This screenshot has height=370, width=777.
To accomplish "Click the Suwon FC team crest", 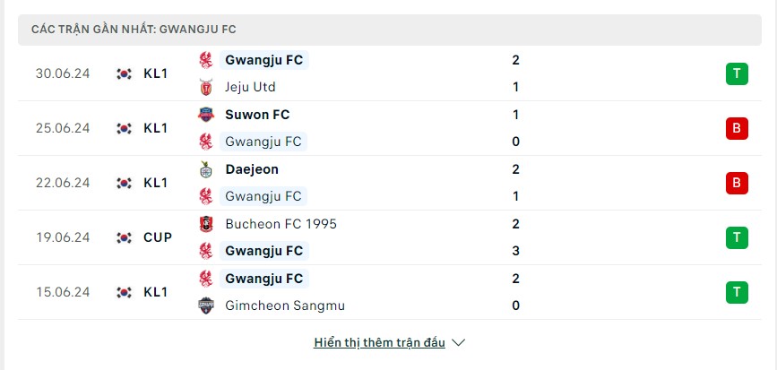I will click(x=205, y=115).
